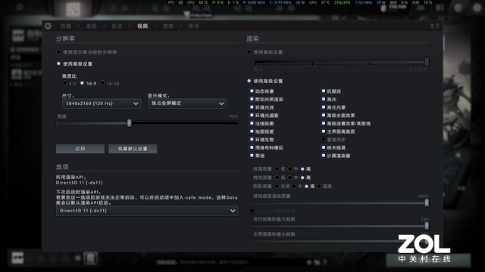This screenshot has width=485, height=272.
Task: Toggle the 环境生物 checkbox
Action: coord(252,139)
